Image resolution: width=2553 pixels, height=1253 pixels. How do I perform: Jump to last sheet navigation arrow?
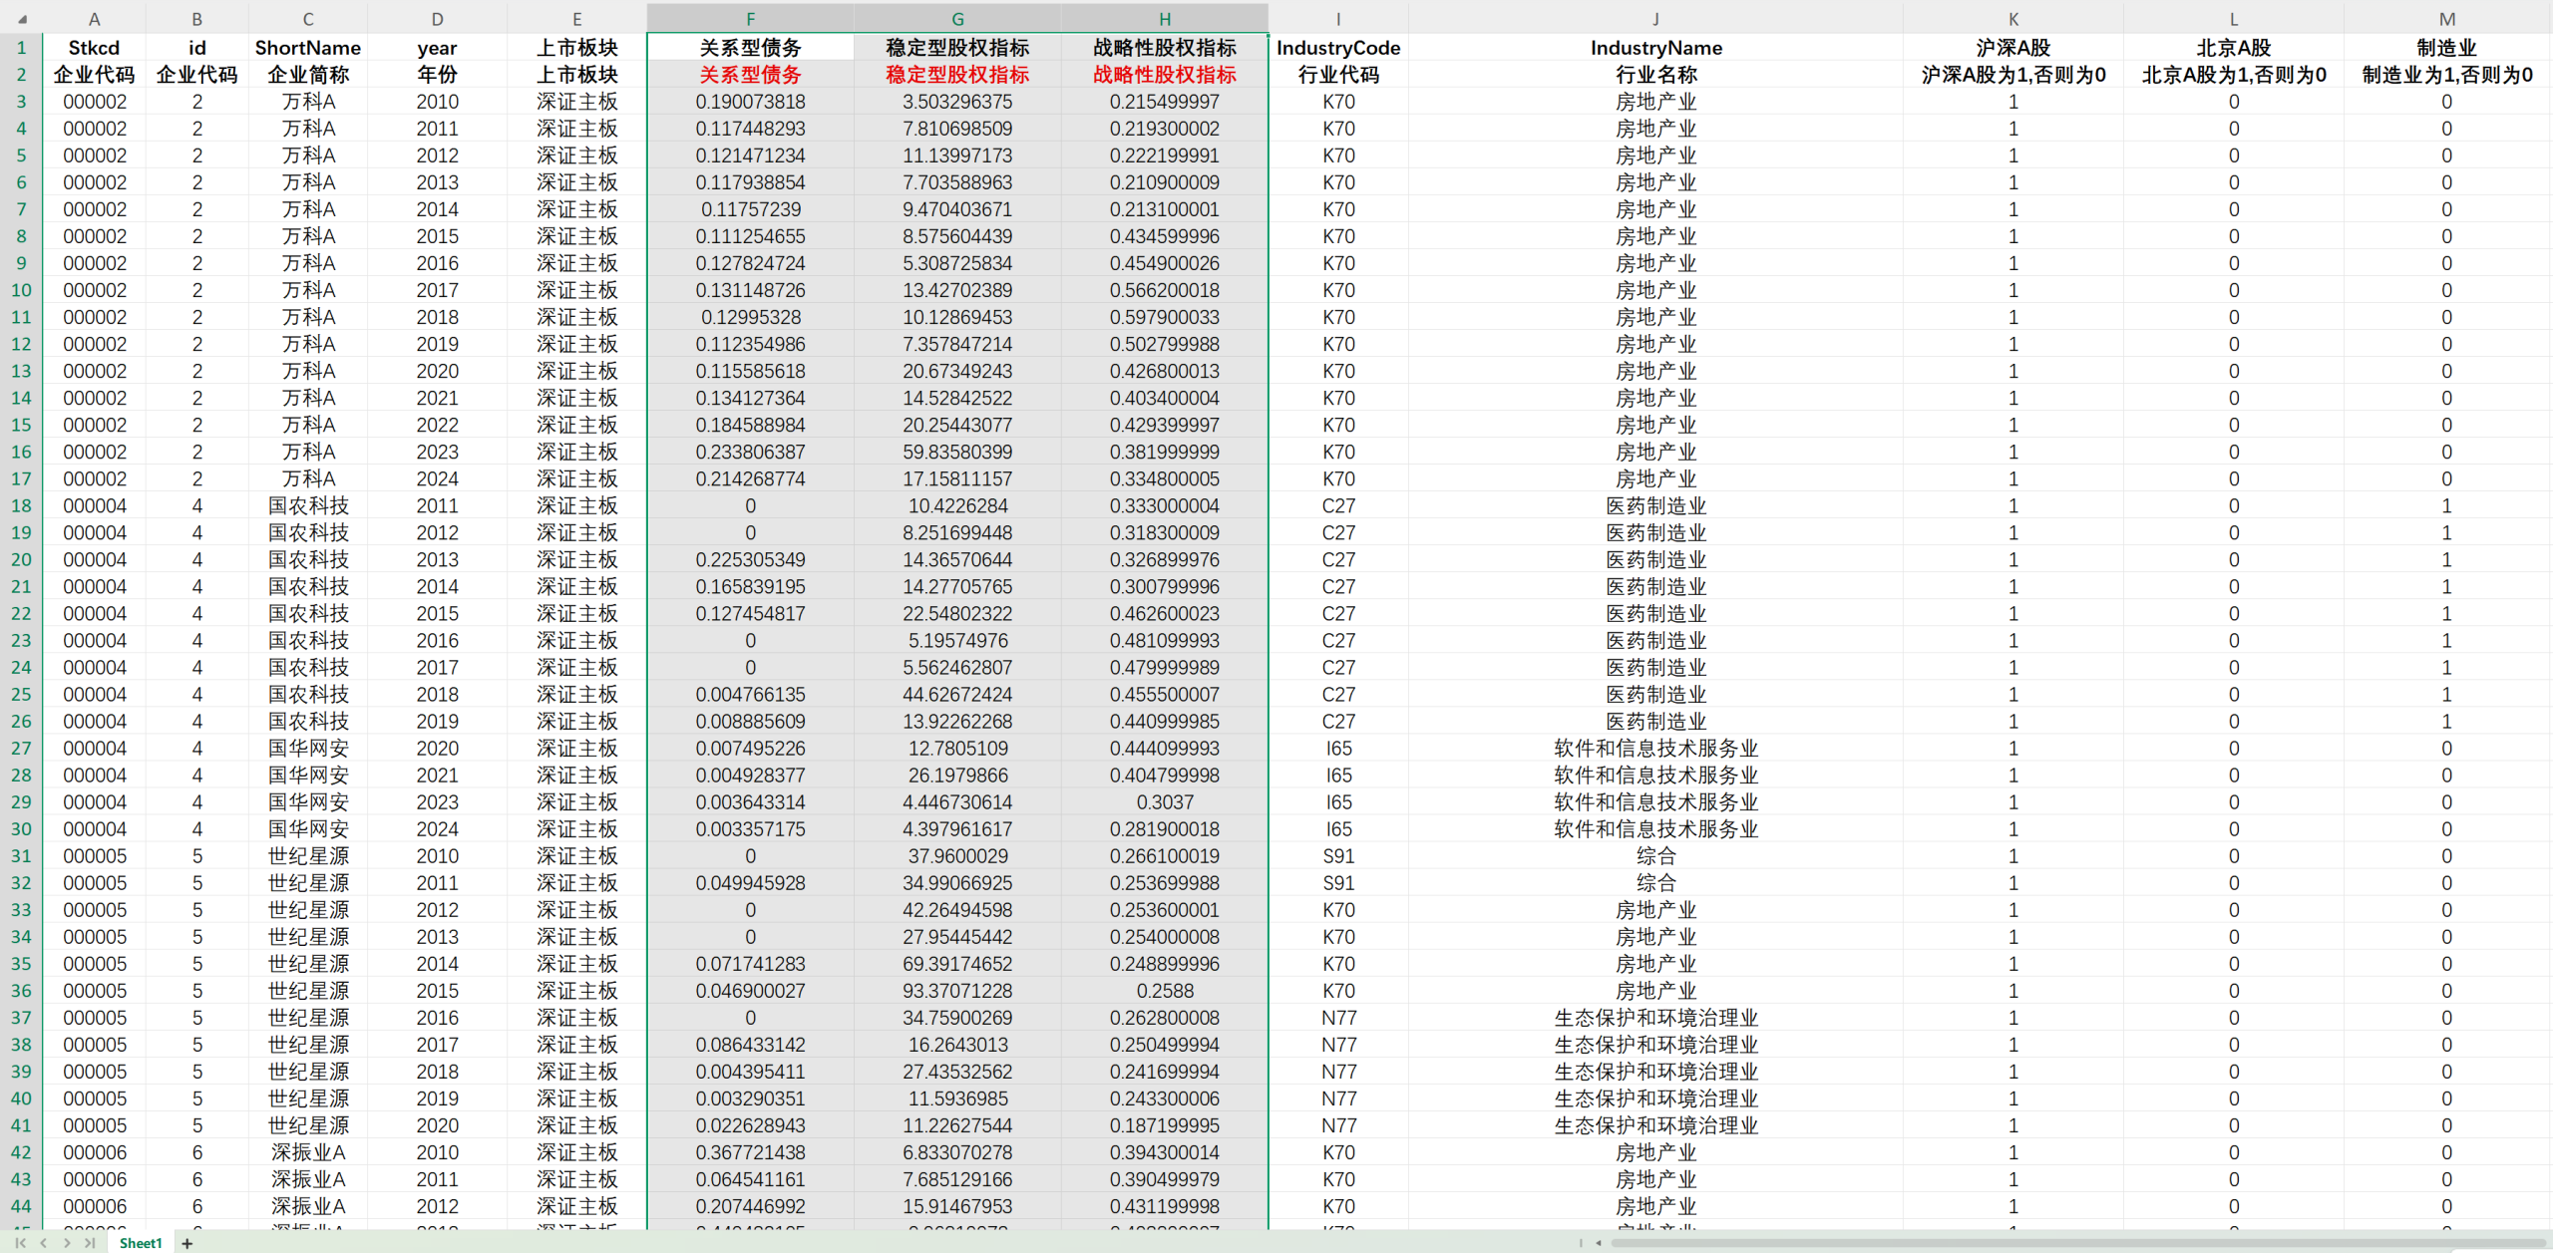click(90, 1243)
